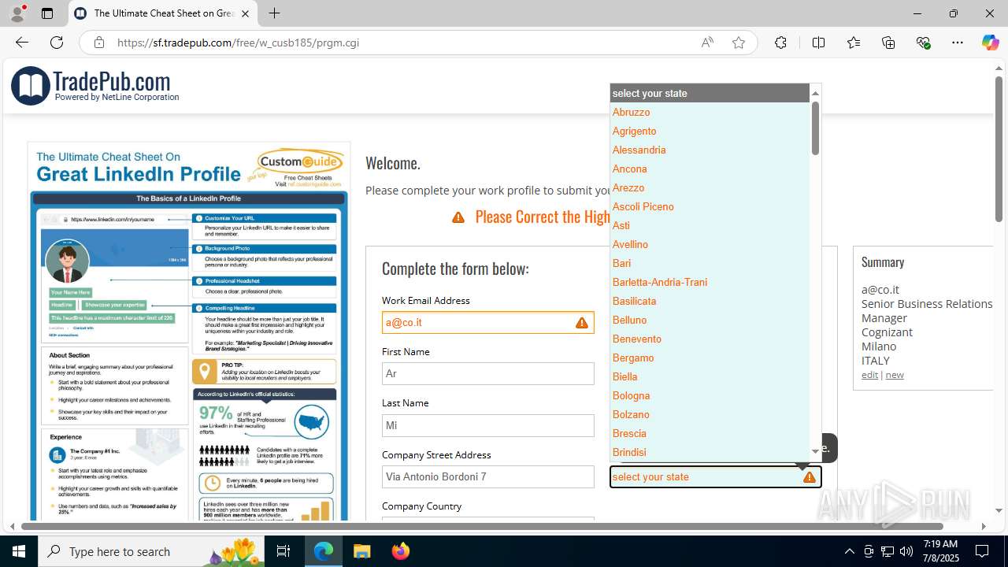Open volume control in system tray
This screenshot has width=1008, height=567.
pos(906,551)
